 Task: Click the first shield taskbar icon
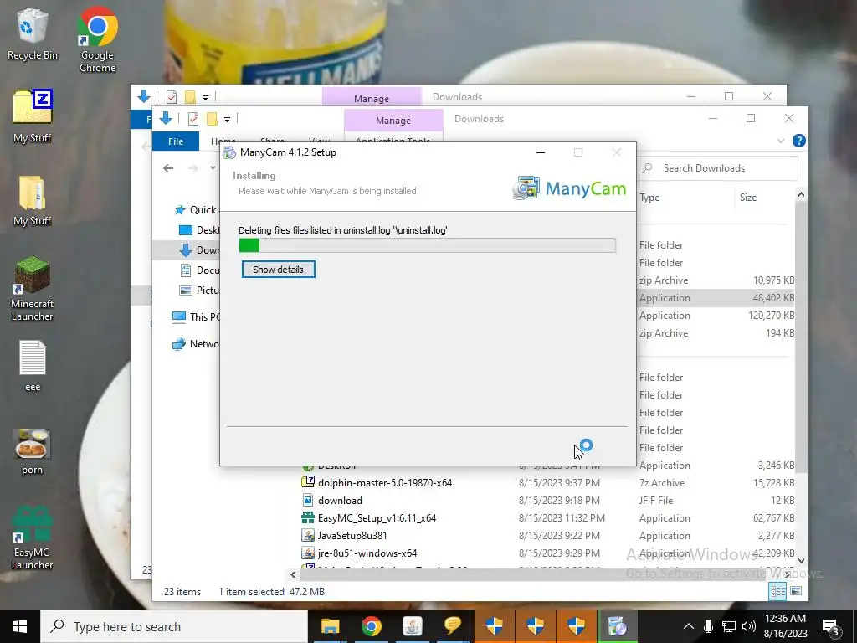click(x=494, y=626)
